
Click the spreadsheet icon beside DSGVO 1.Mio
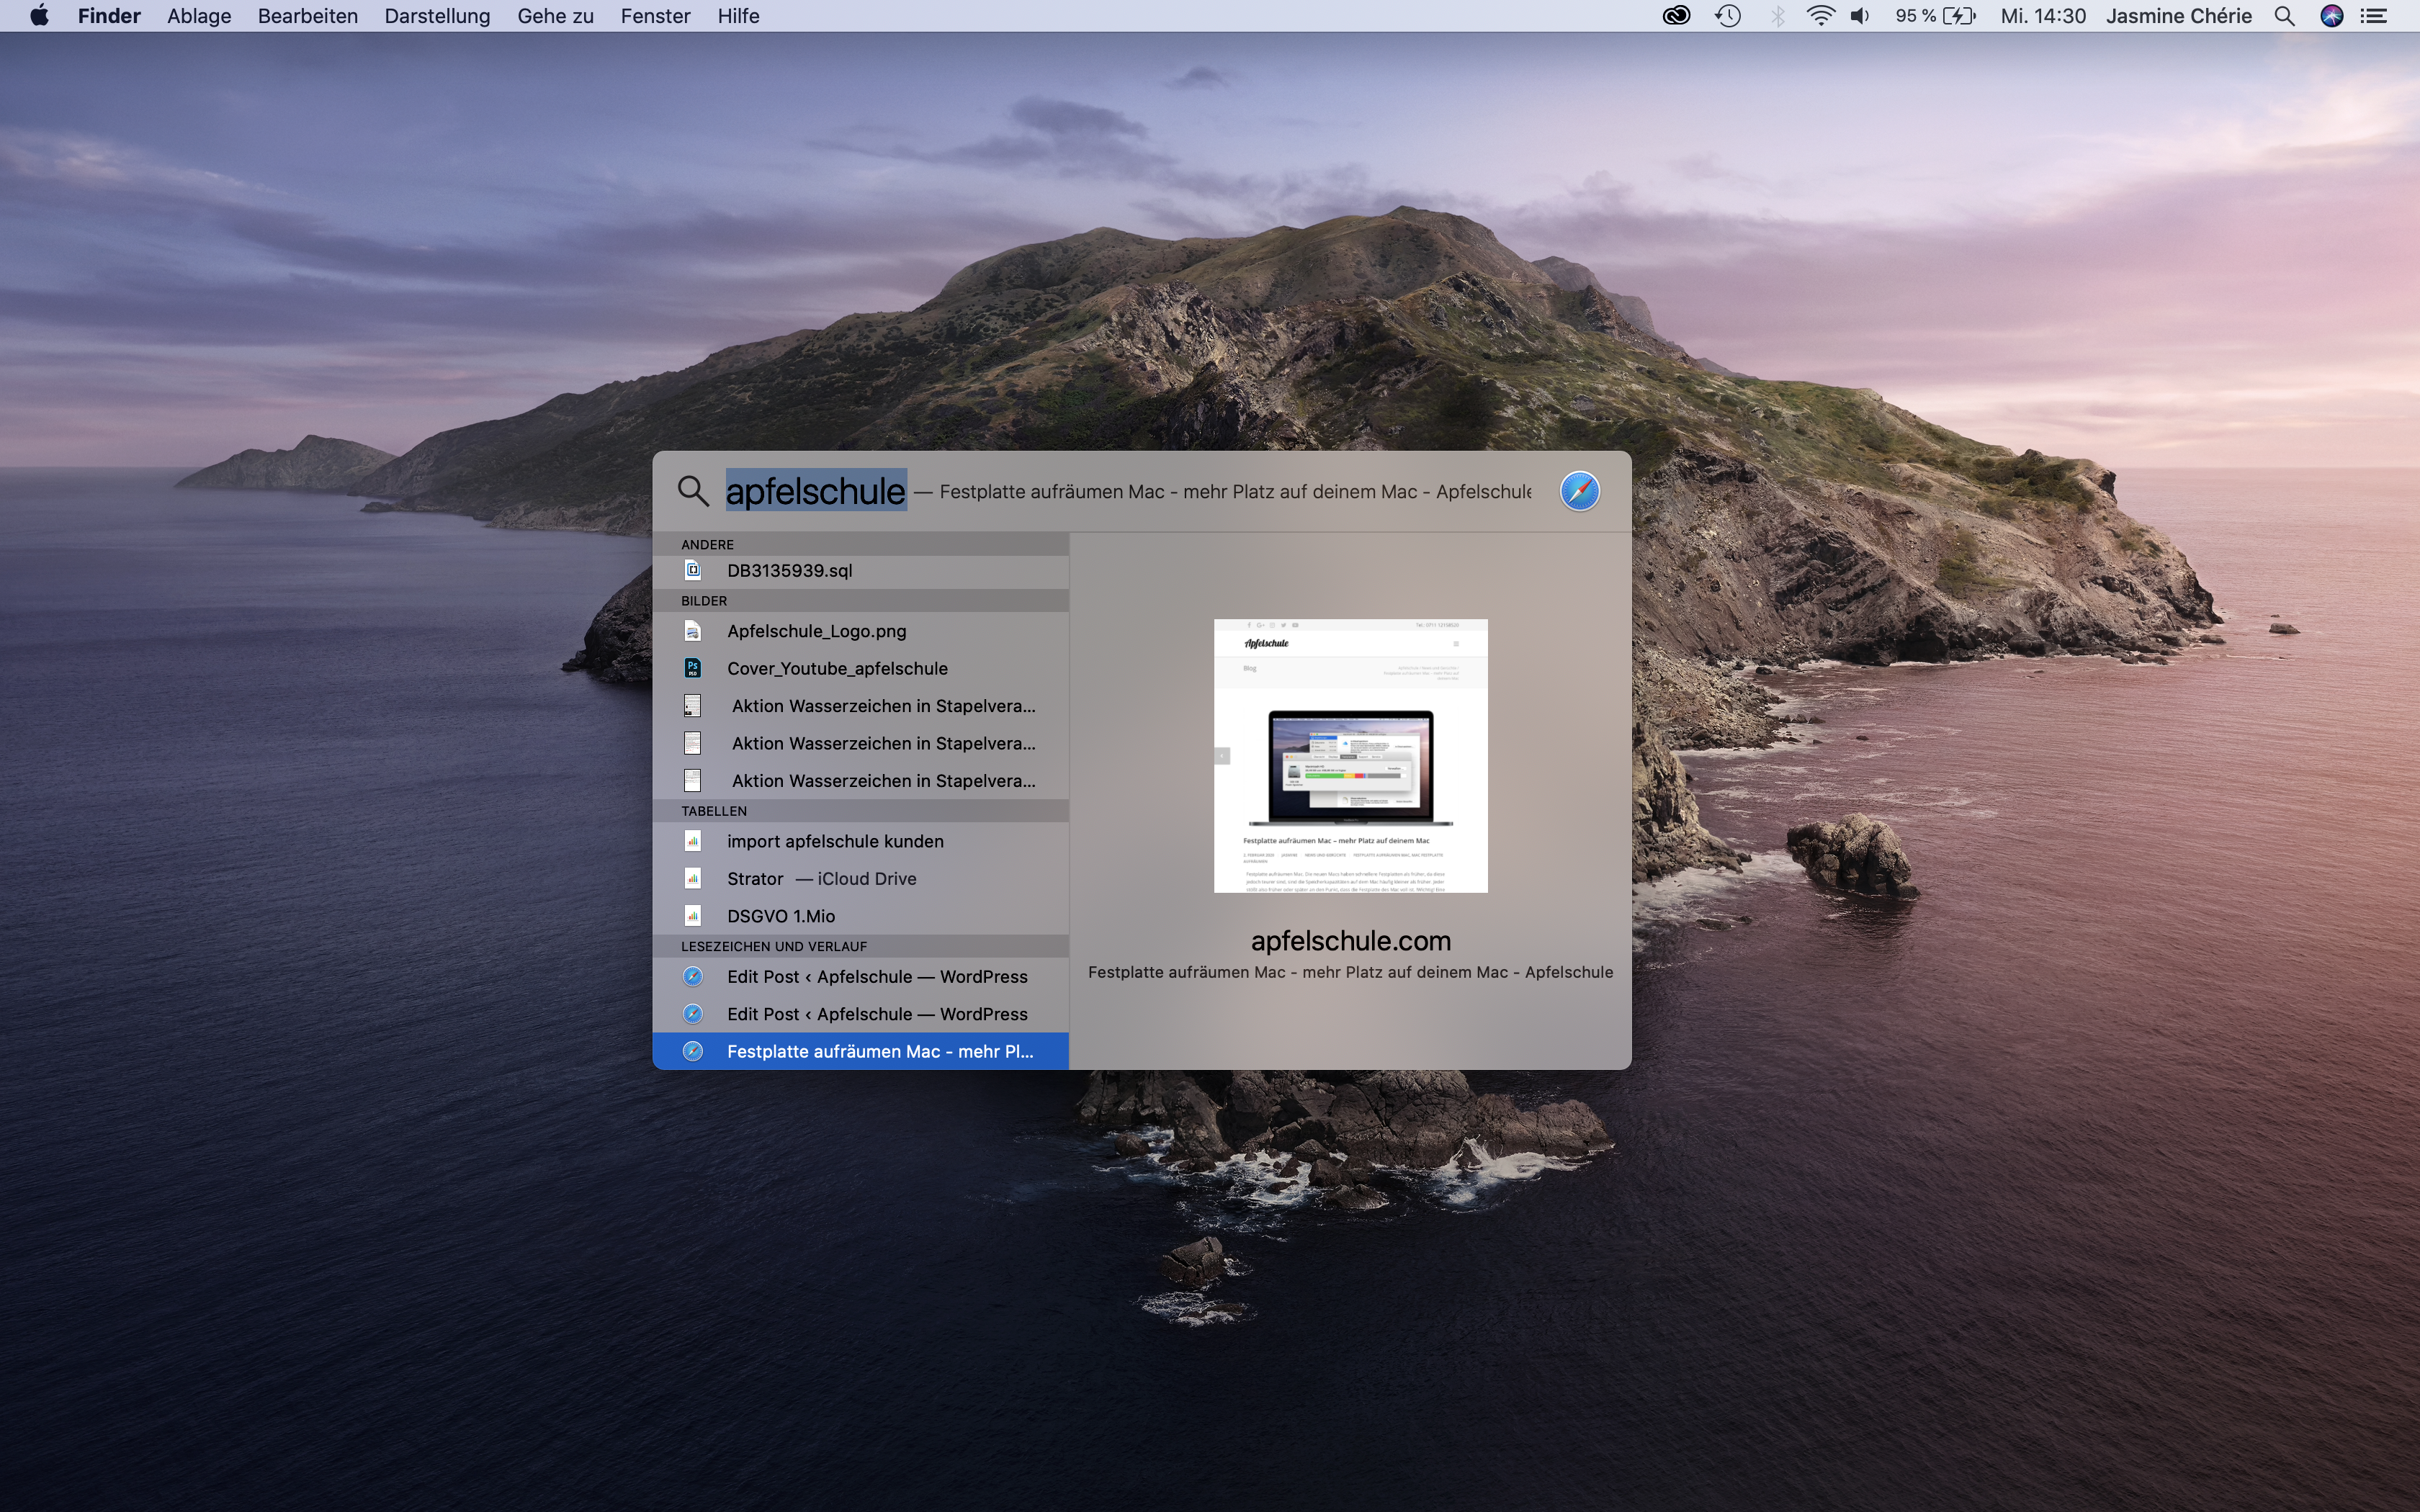693,915
